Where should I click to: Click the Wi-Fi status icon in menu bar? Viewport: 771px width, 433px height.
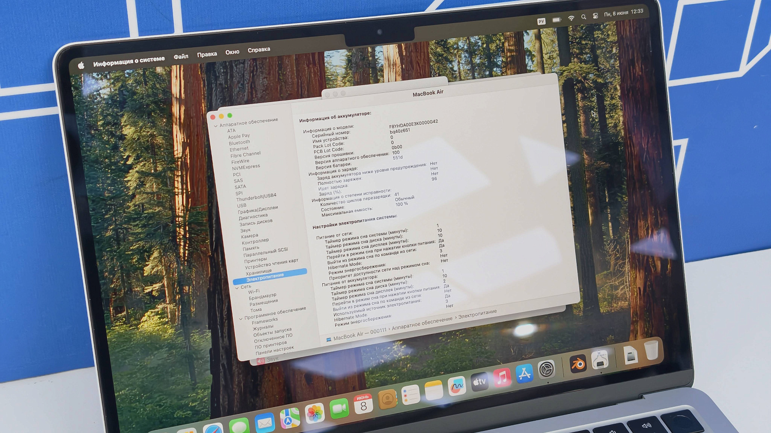tap(571, 18)
